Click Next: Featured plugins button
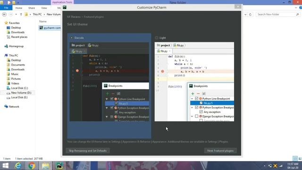The height and width of the screenshot is (170, 302). click(220, 151)
